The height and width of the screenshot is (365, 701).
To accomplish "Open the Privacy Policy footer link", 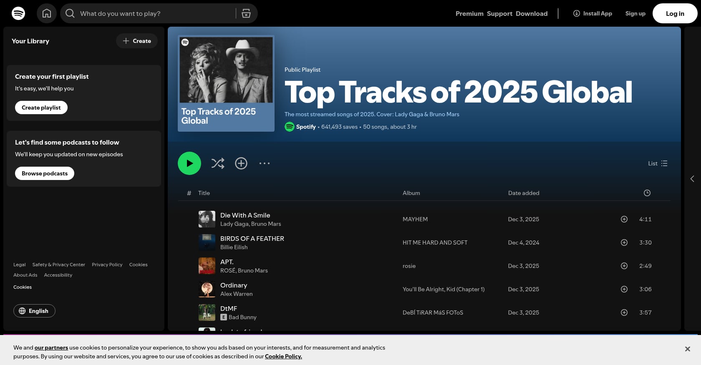I will coord(107,265).
